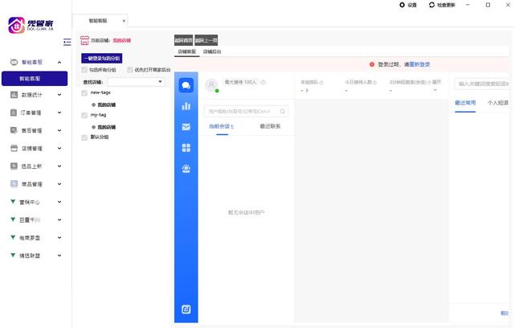514x328 pixels.
Task: Click the 订单管理 clipboard icon
Action: (14, 113)
